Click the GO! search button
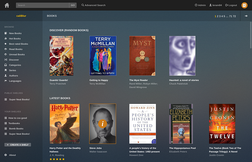The image size is (252, 162). pos(73,5)
